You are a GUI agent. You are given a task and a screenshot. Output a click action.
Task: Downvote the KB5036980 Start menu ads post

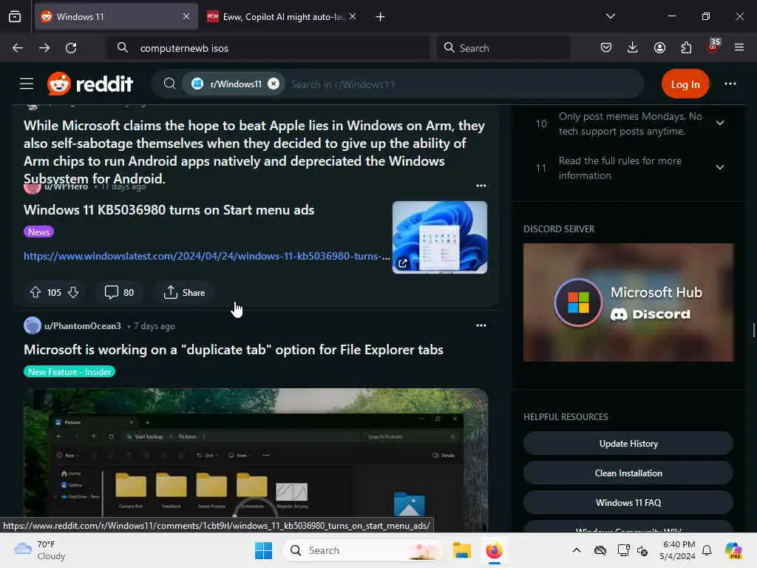pos(73,292)
